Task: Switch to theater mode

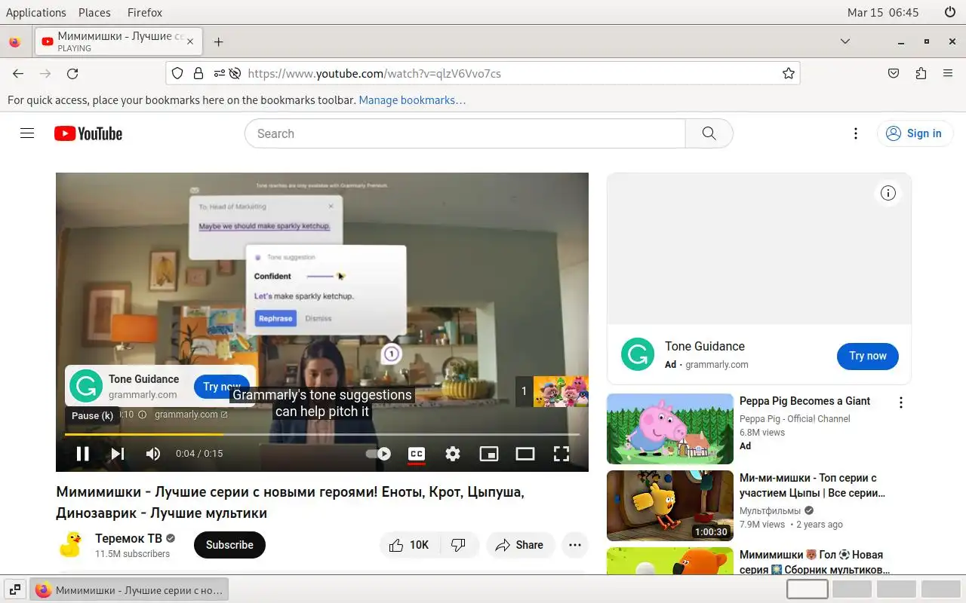Action: [x=525, y=453]
